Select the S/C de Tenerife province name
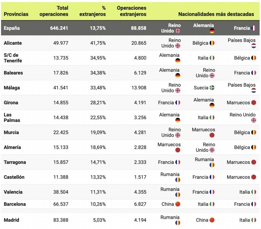Viewport: 261px width, 229px height. (x=13, y=58)
